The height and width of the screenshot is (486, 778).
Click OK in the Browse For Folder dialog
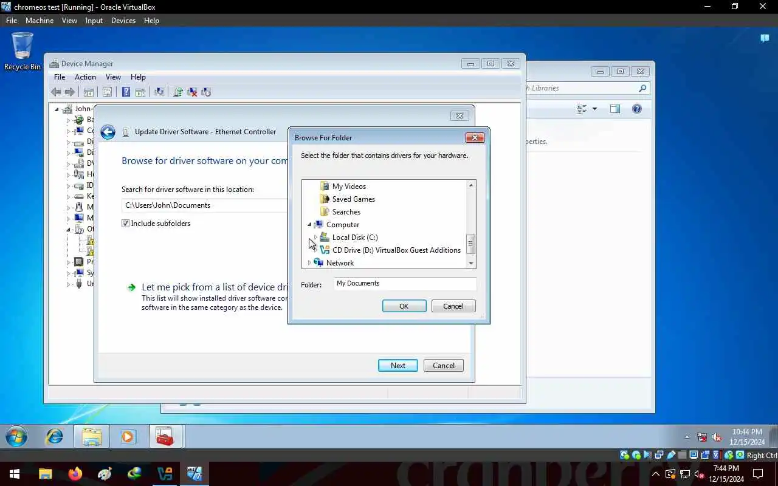pyautogui.click(x=404, y=306)
